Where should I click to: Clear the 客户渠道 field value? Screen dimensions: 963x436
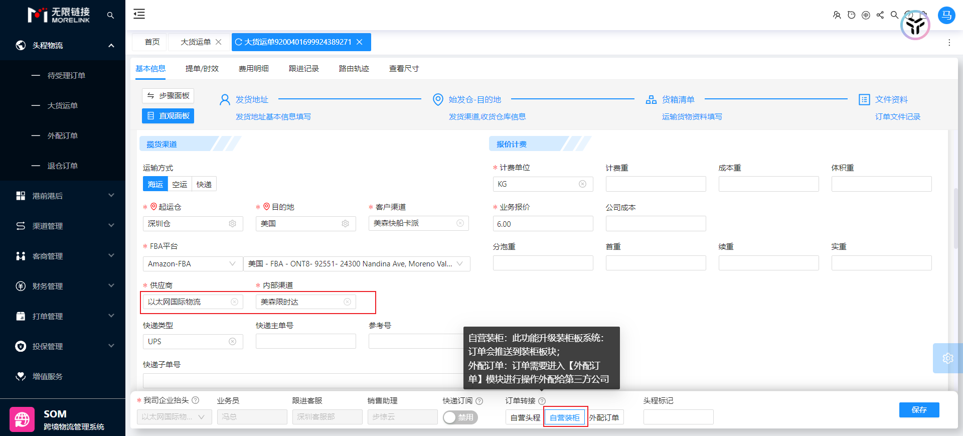(x=460, y=223)
